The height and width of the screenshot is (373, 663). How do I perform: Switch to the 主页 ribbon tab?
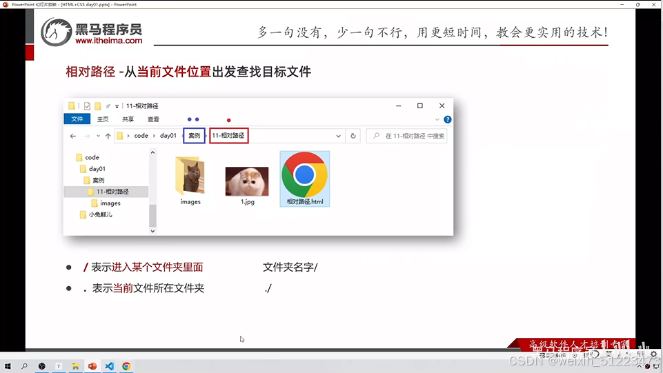coord(103,119)
